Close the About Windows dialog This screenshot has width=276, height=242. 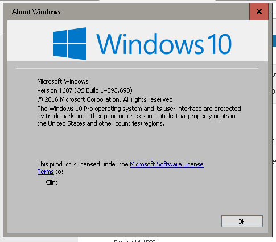coord(259,12)
